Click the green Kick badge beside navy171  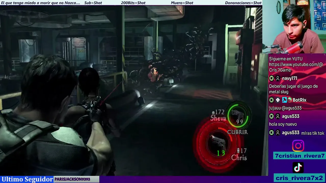click(271, 78)
